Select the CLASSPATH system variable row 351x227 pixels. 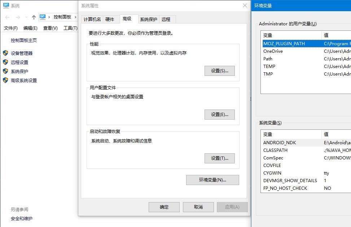click(275, 150)
